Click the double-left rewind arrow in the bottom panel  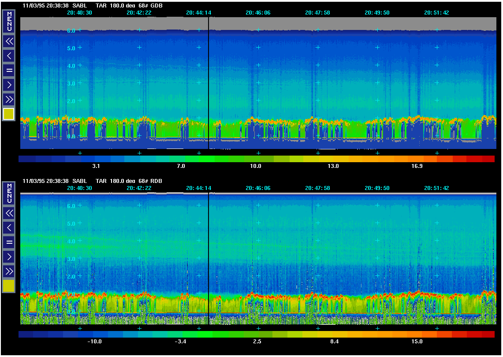pyautogui.click(x=9, y=213)
